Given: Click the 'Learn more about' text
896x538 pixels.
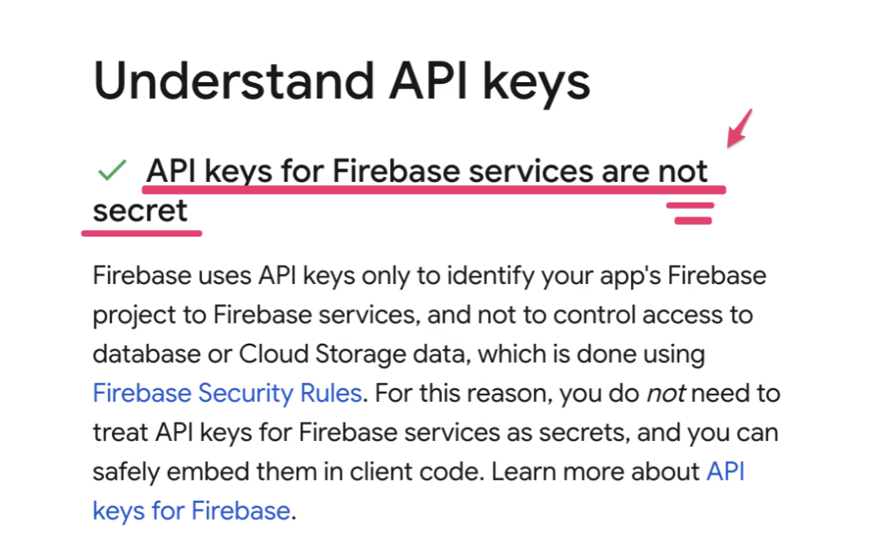Looking at the screenshot, I should pos(595,472).
